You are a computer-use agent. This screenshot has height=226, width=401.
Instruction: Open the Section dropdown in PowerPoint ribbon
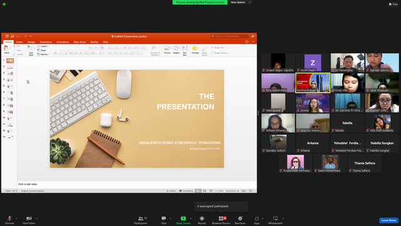43,55
